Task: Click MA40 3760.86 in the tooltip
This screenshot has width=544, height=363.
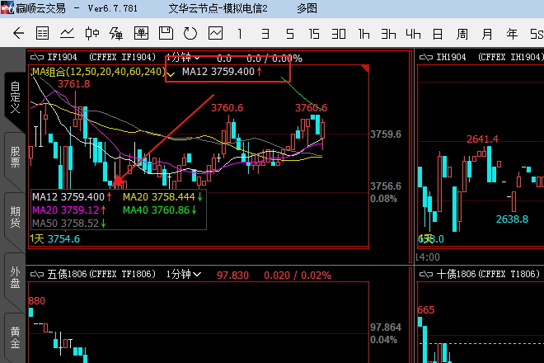Action: pyautogui.click(x=160, y=210)
